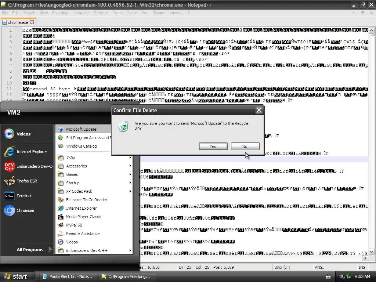The image size is (376, 282).
Task: Click editor vertical scrollbar up arrow
Action: [372, 30]
